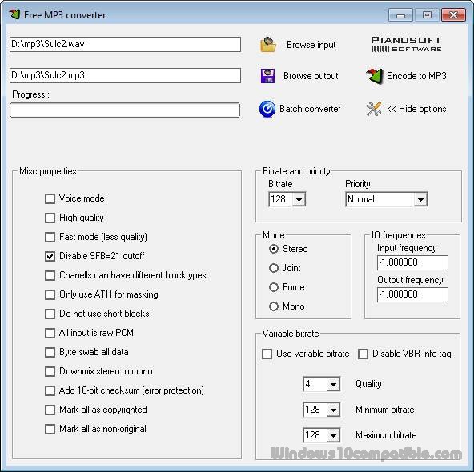The height and width of the screenshot is (472, 474).
Task: Click the Pianosoft Software logo
Action: point(406,44)
